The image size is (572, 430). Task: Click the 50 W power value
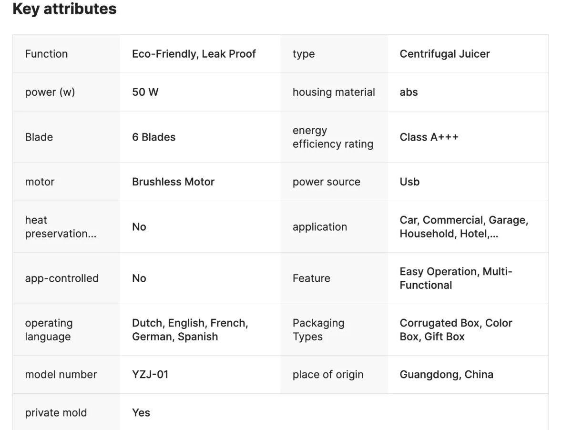pyautogui.click(x=145, y=92)
